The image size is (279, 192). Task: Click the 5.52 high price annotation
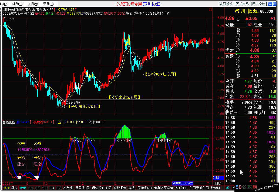pyautogui.click(x=11, y=19)
